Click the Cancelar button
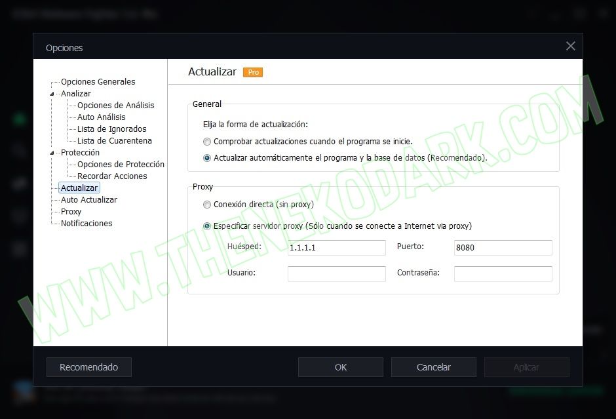 click(434, 367)
